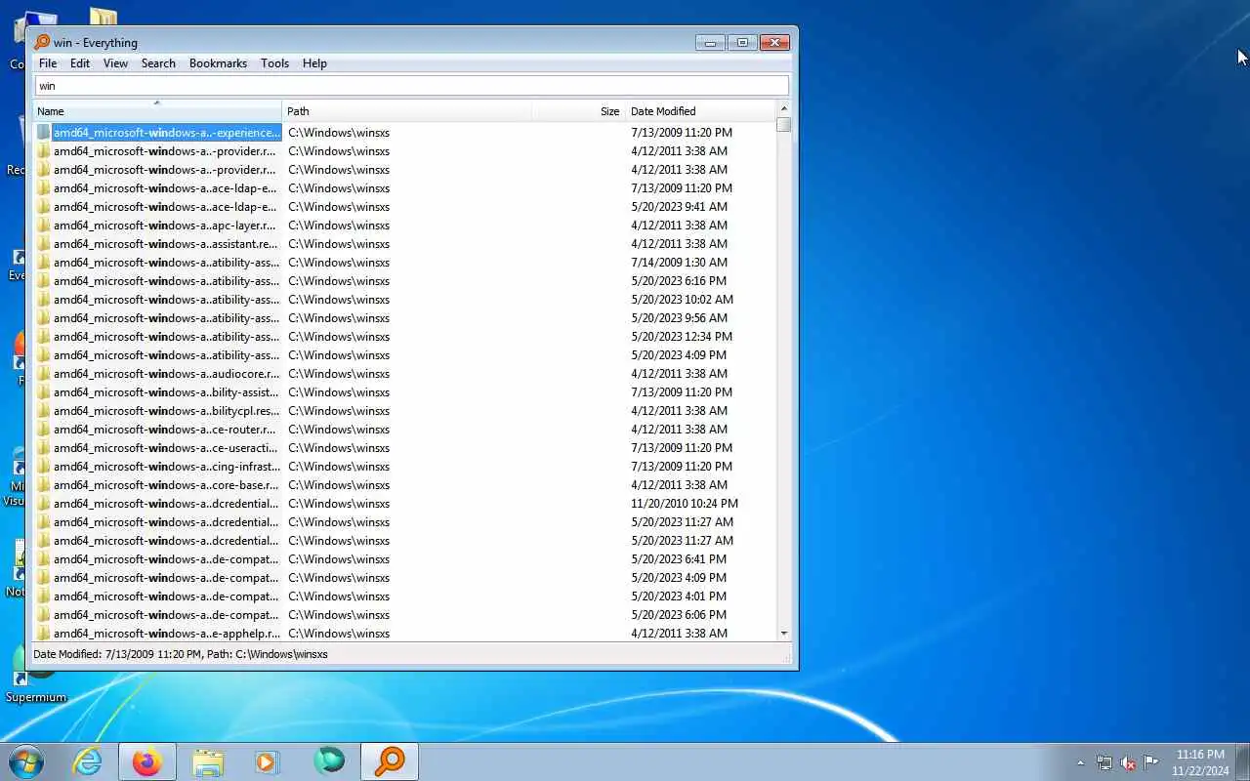Click folder icon beside 'audiocore.r...' entry
Viewport: 1250px width, 781px height.
pos(44,373)
